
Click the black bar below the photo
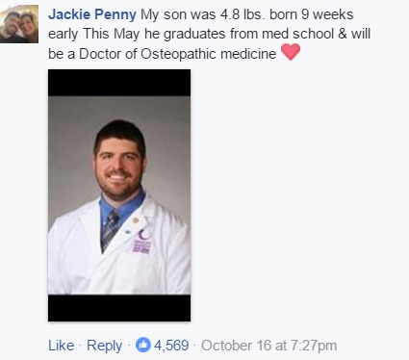click(119, 308)
